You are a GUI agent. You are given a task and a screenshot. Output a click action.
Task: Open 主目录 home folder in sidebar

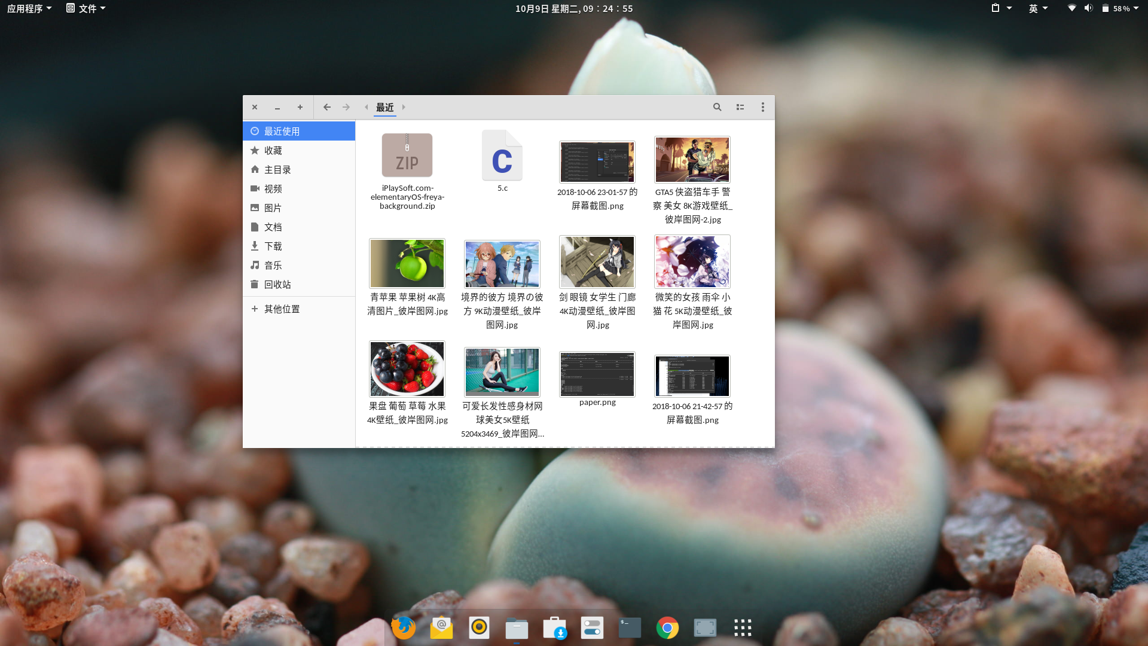(x=277, y=170)
